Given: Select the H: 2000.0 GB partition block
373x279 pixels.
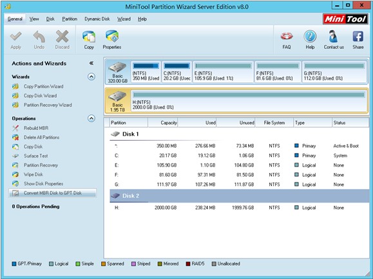Looking at the screenshot, I should [x=249, y=101].
